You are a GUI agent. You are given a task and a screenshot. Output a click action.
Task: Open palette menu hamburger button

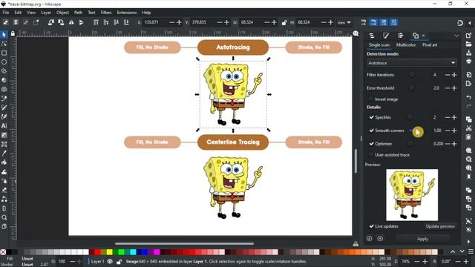click(x=471, y=251)
